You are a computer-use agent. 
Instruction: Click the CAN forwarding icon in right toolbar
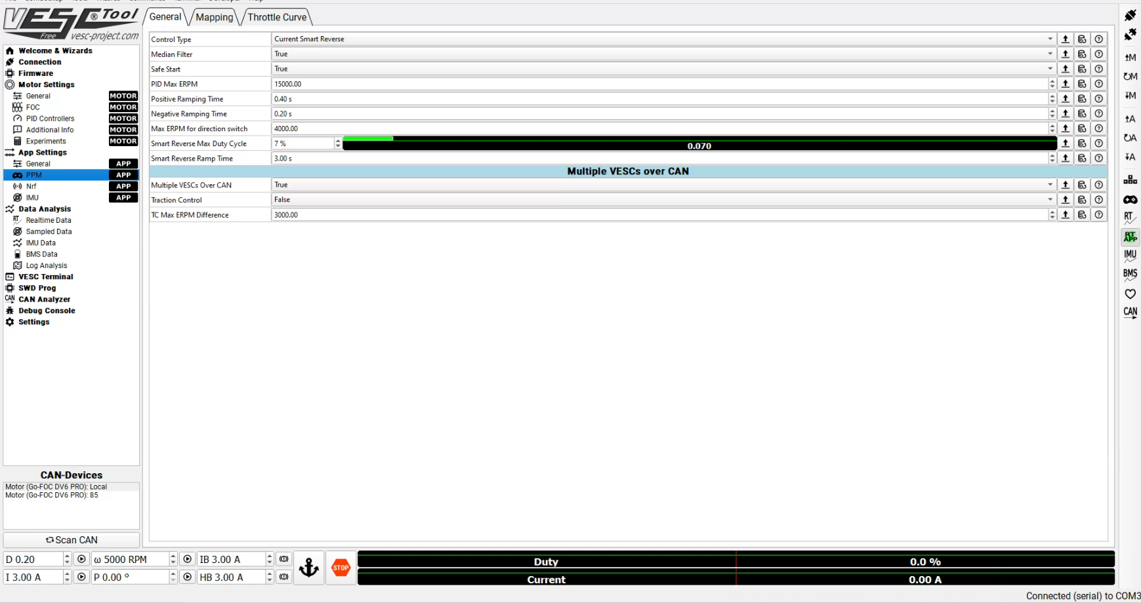[1130, 312]
